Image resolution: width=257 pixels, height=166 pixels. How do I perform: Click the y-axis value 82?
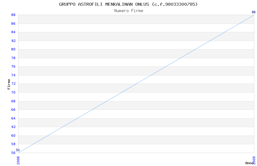[13, 41]
